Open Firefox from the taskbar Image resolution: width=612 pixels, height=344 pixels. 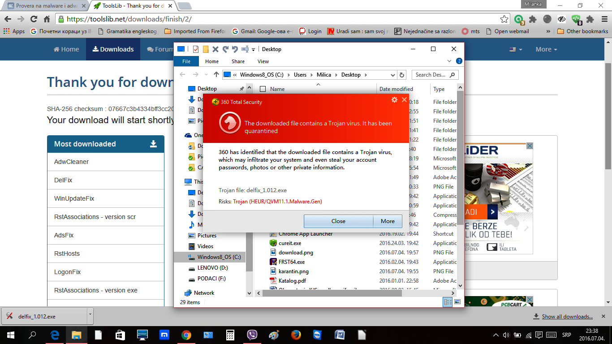(x=296, y=335)
